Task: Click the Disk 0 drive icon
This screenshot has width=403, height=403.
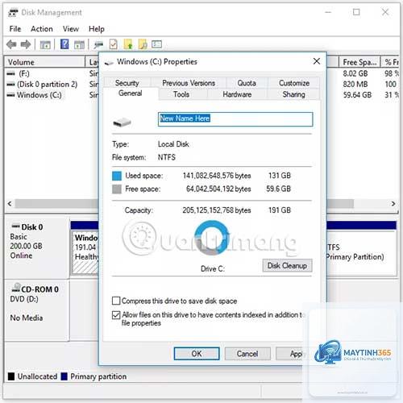Action: click(x=15, y=226)
